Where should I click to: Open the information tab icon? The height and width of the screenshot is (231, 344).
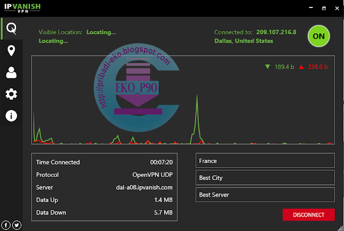[11, 116]
